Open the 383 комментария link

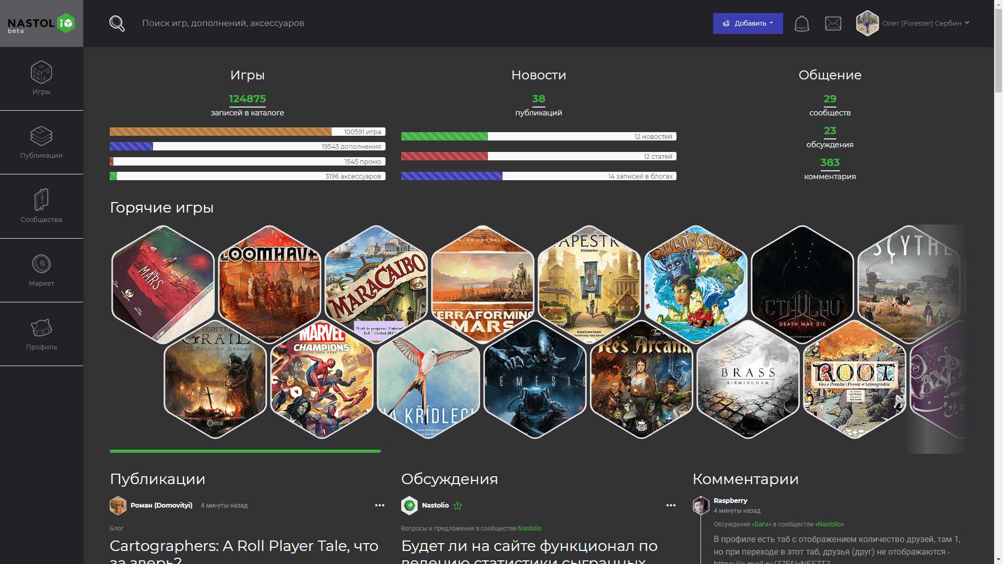(830, 162)
